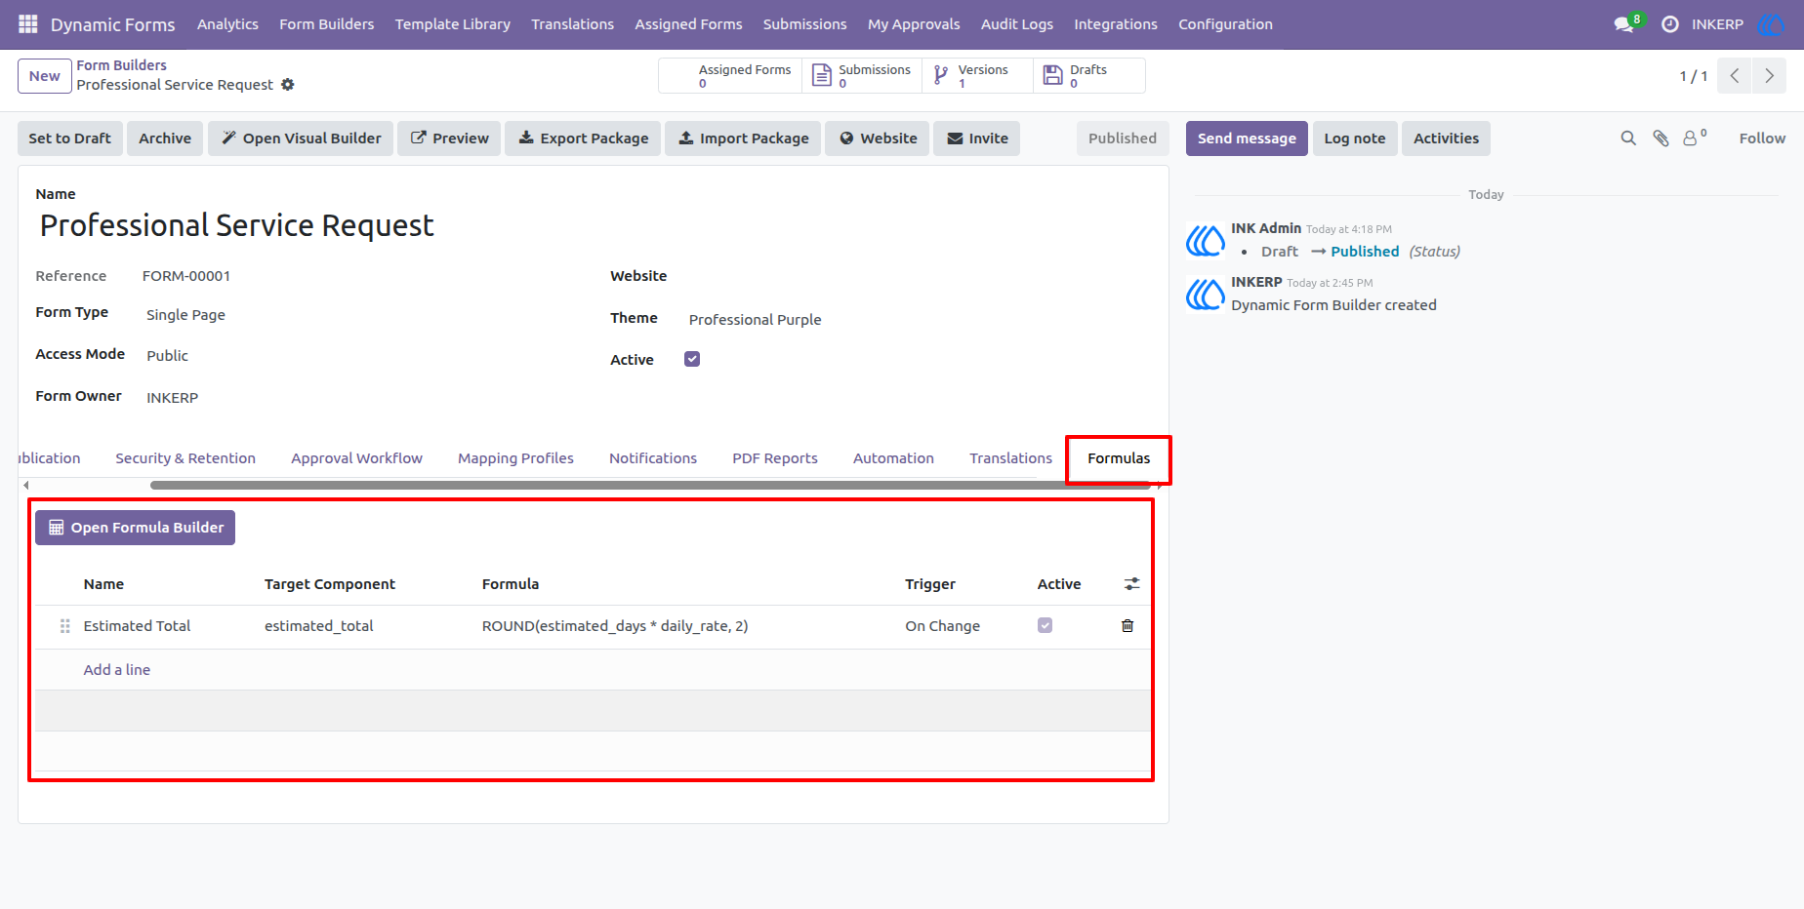1804x909 pixels.
Task: Click the gear icon beside Professional Service Request
Action: (x=287, y=85)
